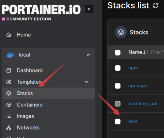164x138 pixels.
Task: Tick the npm stack checkbox
Action: [x=118, y=68]
